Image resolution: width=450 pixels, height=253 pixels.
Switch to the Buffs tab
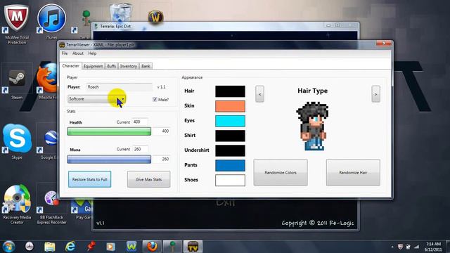111,66
